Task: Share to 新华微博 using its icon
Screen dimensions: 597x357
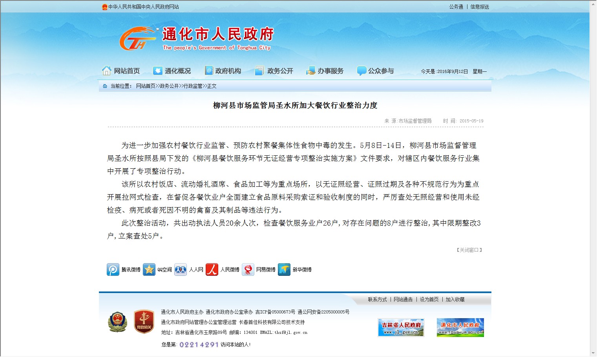Action: (284, 270)
